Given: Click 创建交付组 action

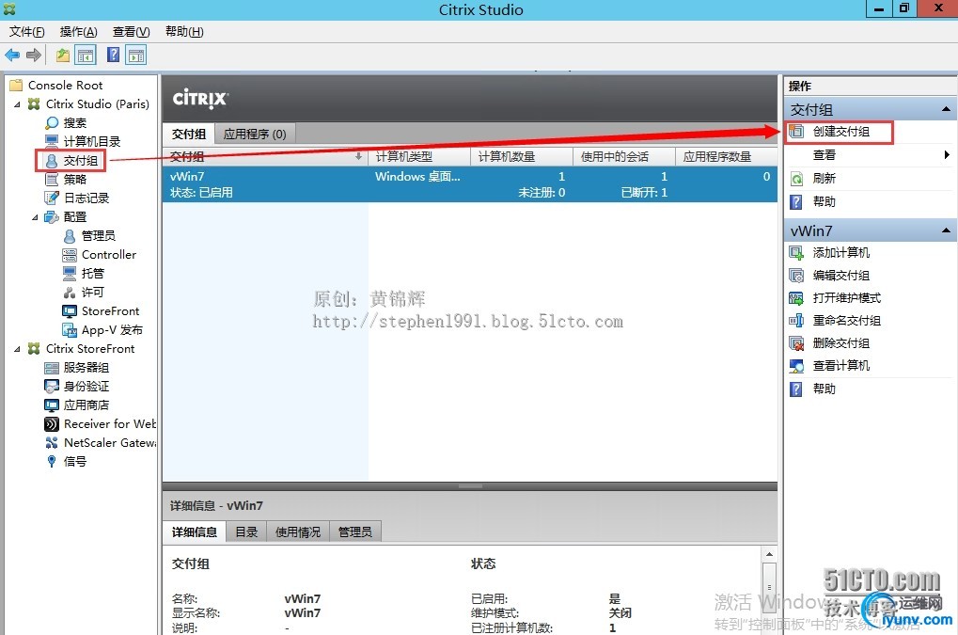Looking at the screenshot, I should (x=840, y=132).
